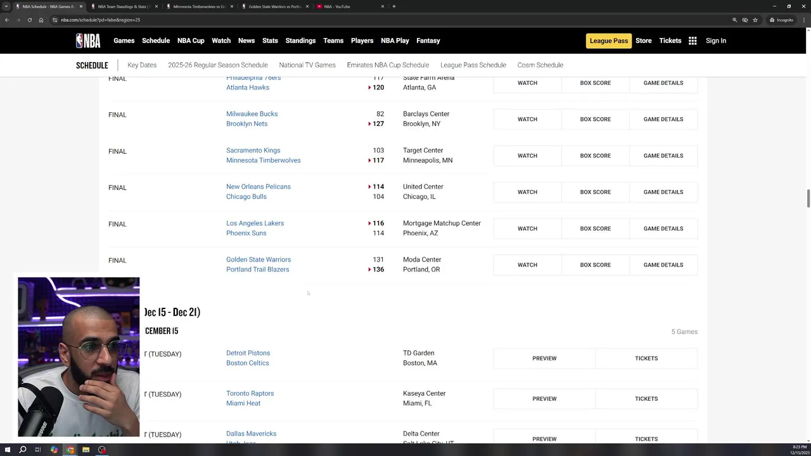Screen dimensions: 811x456
Task: Click Sign In
Action: pyautogui.click(x=716, y=41)
